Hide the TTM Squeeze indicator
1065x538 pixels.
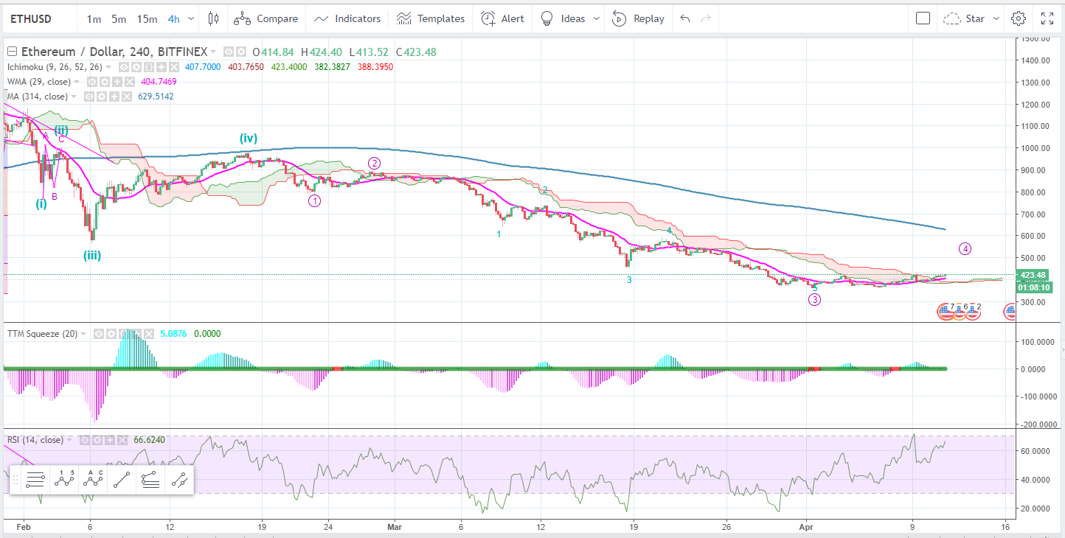tap(98, 334)
